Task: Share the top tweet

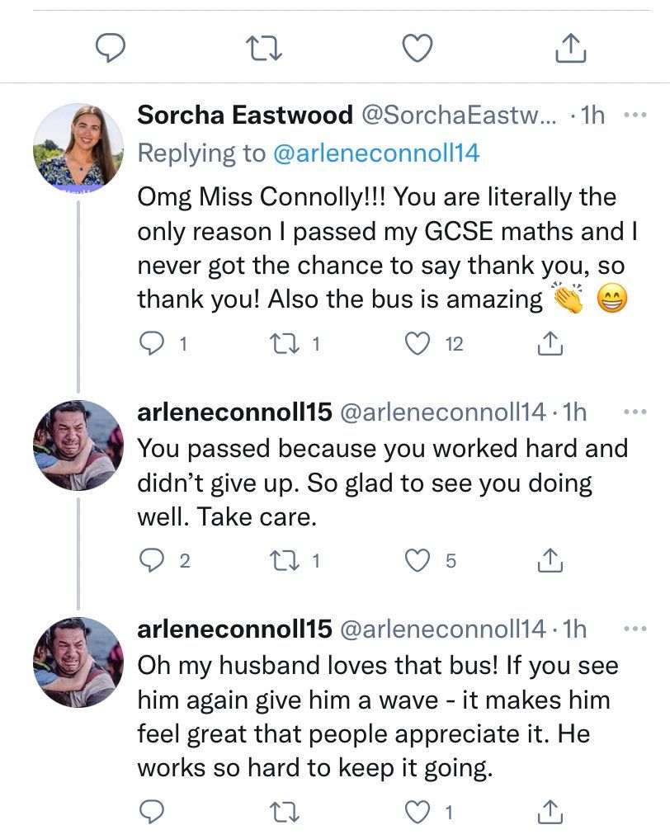Action: click(569, 49)
